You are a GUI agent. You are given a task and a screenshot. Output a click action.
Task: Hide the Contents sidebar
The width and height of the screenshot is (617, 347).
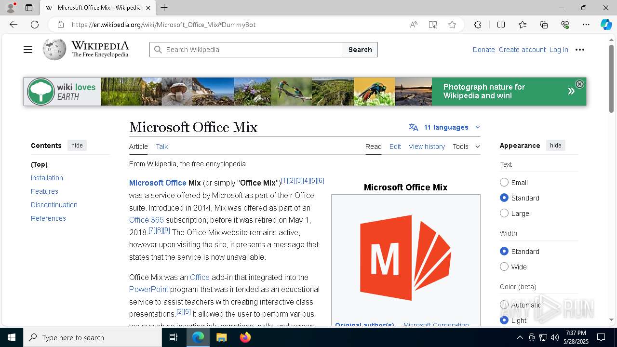(77, 146)
